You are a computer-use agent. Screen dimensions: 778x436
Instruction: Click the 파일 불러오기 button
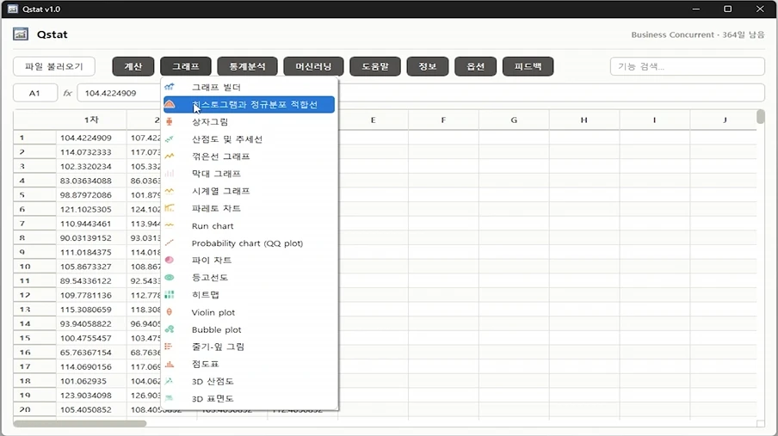pyautogui.click(x=54, y=66)
